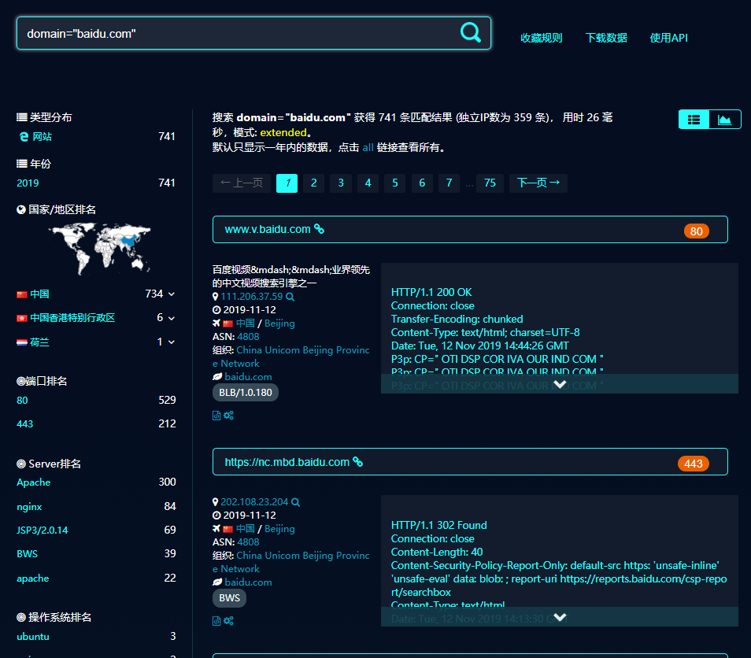
Task: Click gears icon under BWS tag
Action: click(228, 621)
